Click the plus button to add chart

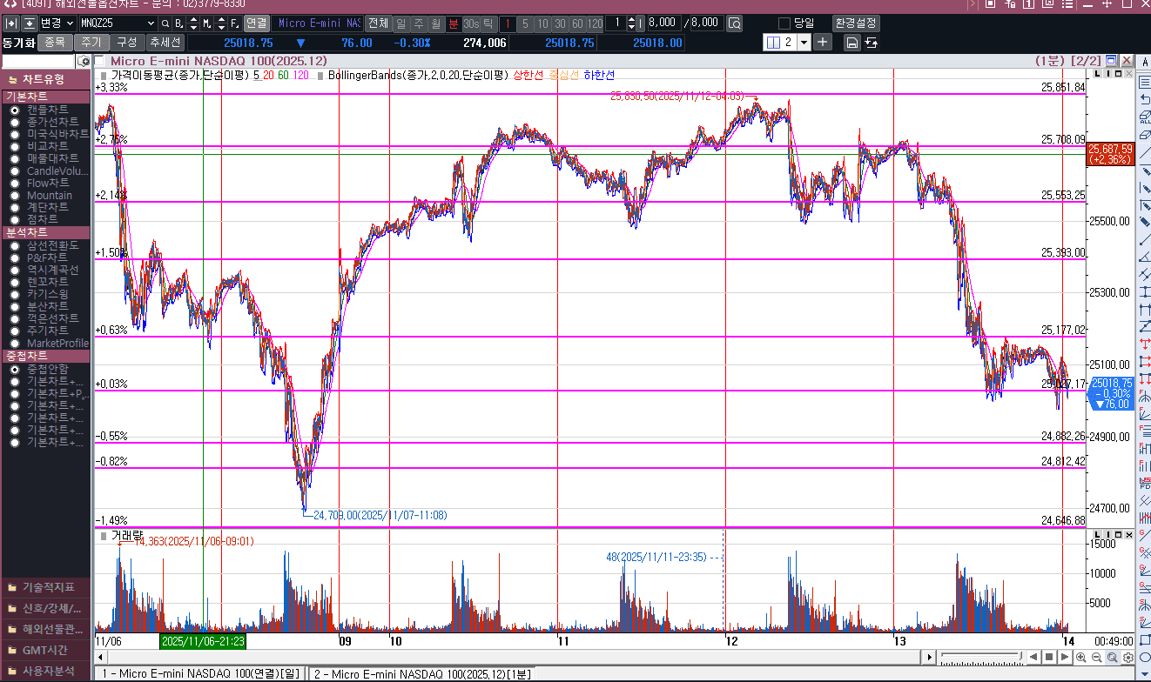823,42
